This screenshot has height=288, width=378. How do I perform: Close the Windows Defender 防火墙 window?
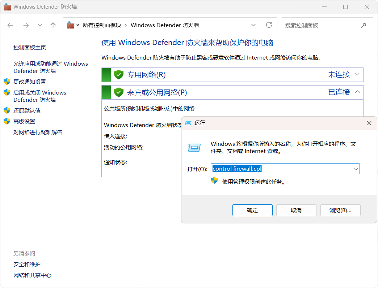pos(367,7)
